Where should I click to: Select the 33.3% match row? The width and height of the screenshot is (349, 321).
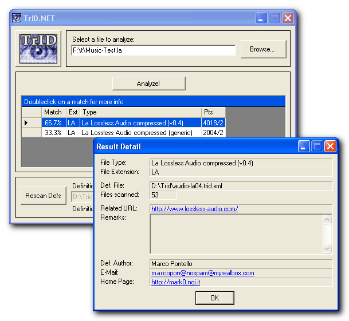(x=124, y=133)
